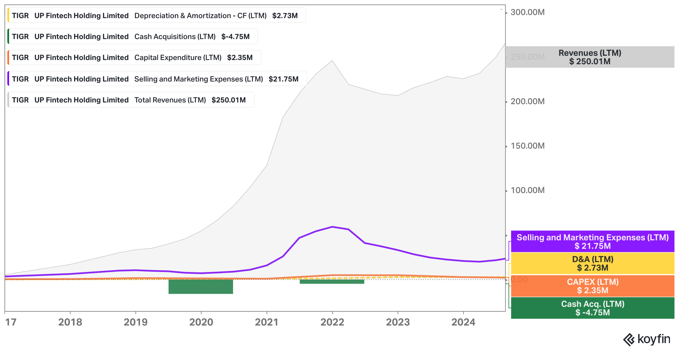Click the 2018 year axis label

pyautogui.click(x=70, y=322)
